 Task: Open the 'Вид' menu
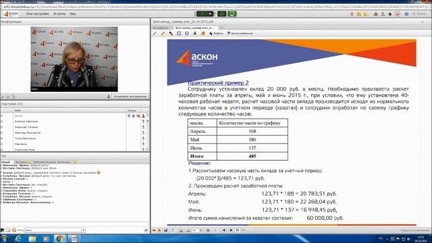[73, 13]
